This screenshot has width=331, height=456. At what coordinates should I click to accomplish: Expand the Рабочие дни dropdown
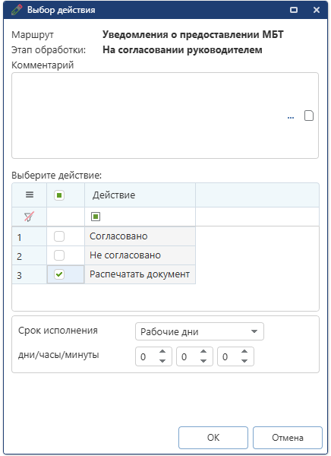click(x=254, y=331)
